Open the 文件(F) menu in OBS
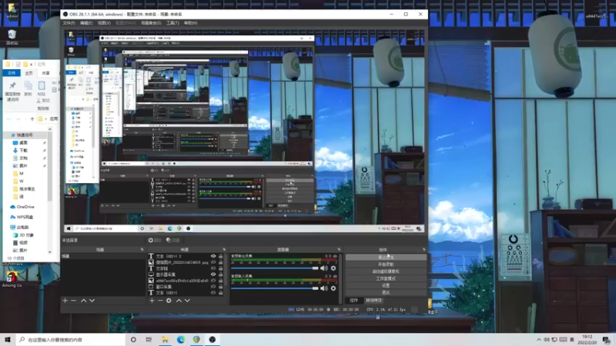616x346 pixels. coord(69,23)
